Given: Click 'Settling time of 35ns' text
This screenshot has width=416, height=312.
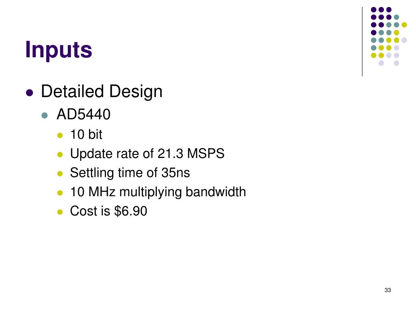Looking at the screenshot, I should [x=130, y=173].
